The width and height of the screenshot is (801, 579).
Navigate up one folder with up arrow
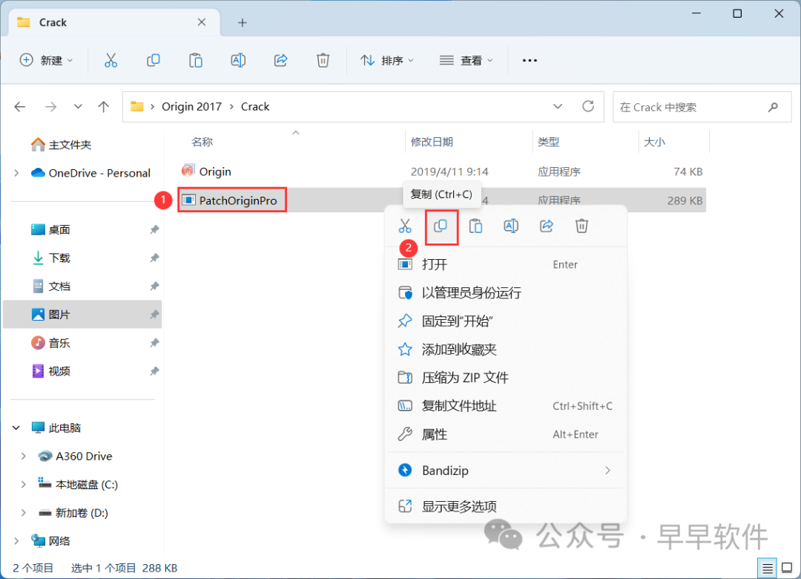coord(104,107)
